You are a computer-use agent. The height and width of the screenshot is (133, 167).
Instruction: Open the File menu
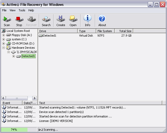[4, 10]
